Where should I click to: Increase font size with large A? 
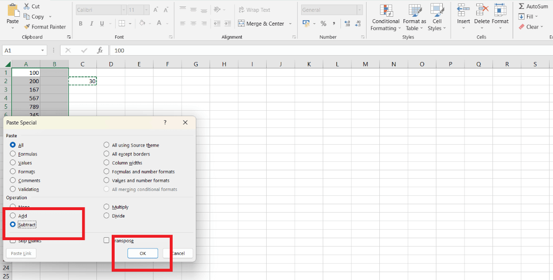click(155, 10)
